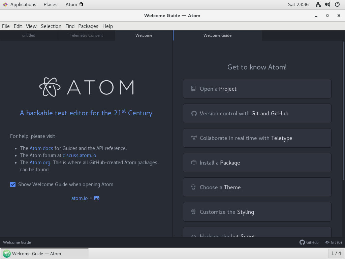Expand the Choose a Theme section

pos(257,187)
